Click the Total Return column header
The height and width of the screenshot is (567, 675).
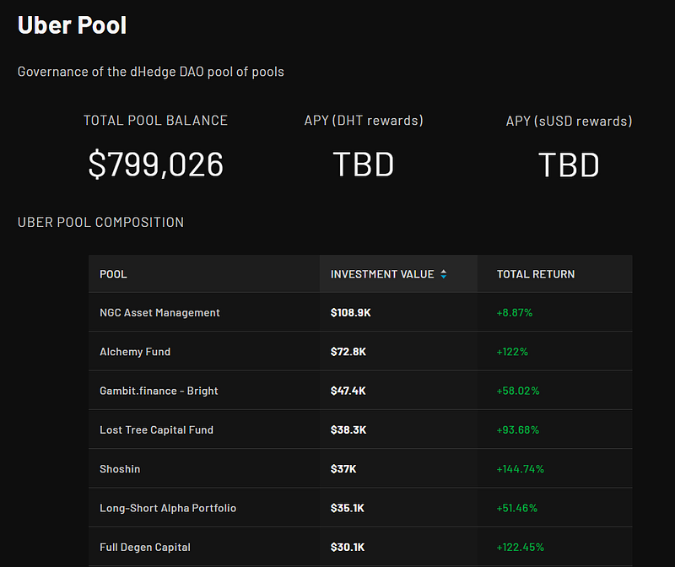(555, 274)
